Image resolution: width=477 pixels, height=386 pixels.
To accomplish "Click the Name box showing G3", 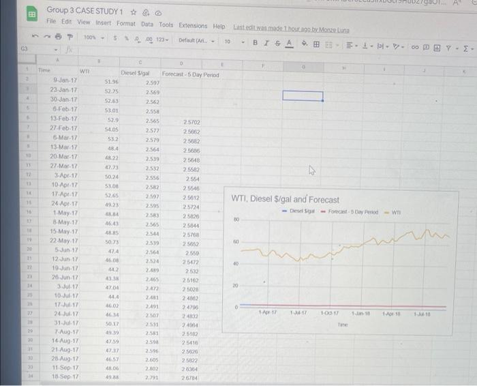I will click(x=39, y=48).
